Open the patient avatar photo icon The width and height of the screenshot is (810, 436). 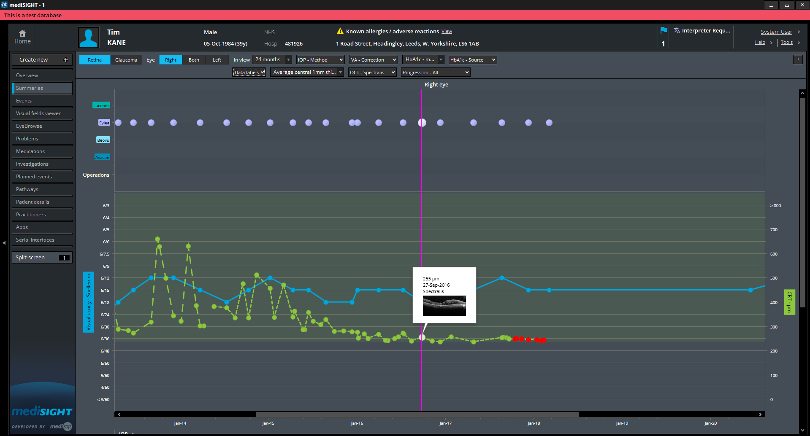89,38
